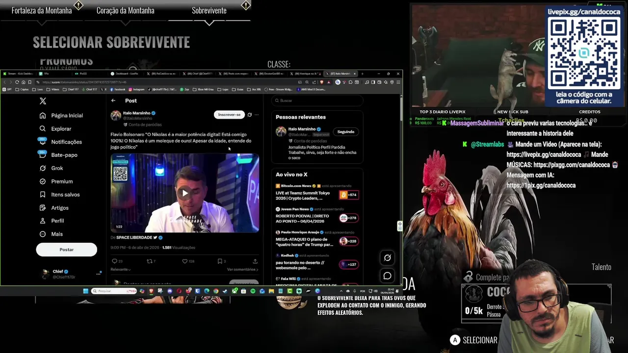
Task: Click taskbar Pesquisar search box
Action: click(114, 291)
